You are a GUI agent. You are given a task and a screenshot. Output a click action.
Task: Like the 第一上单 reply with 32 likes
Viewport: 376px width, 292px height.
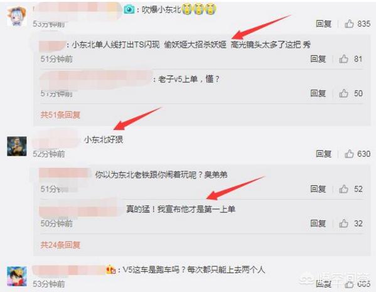tap(343, 223)
